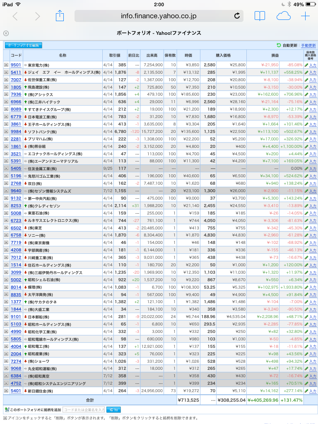Viewport: 318px width, 424px height.
Task: Click 三越伊勢丹ホールディングス name
Action: 55,272
